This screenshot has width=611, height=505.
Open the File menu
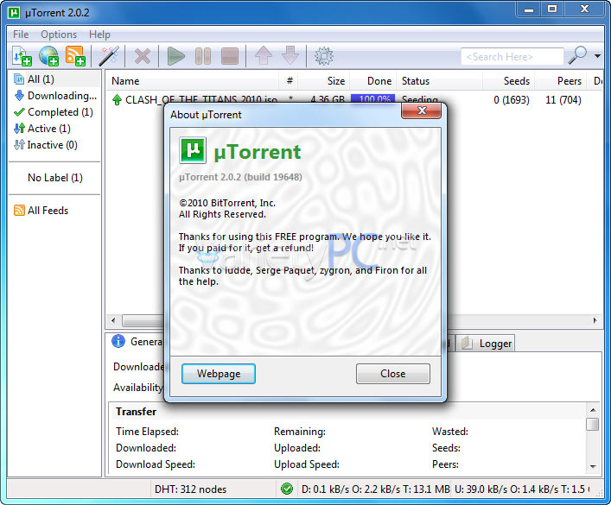pyautogui.click(x=21, y=35)
